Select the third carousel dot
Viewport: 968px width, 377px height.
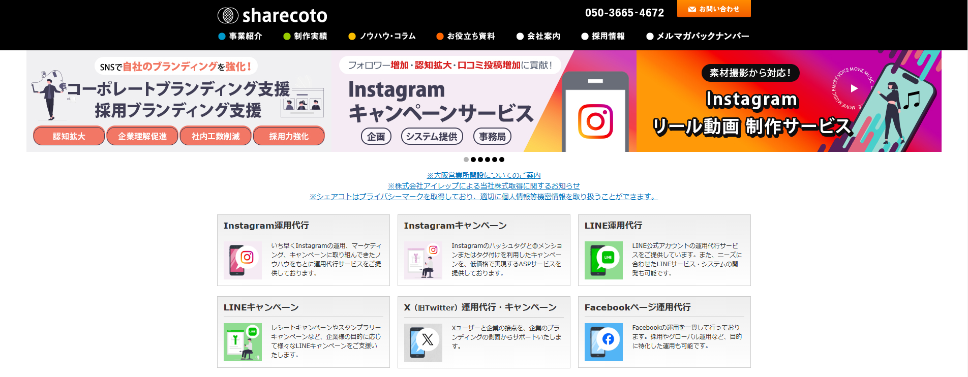pos(480,160)
